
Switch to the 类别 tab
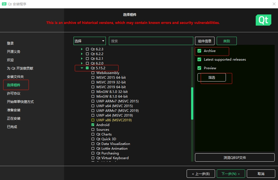coord(226,41)
